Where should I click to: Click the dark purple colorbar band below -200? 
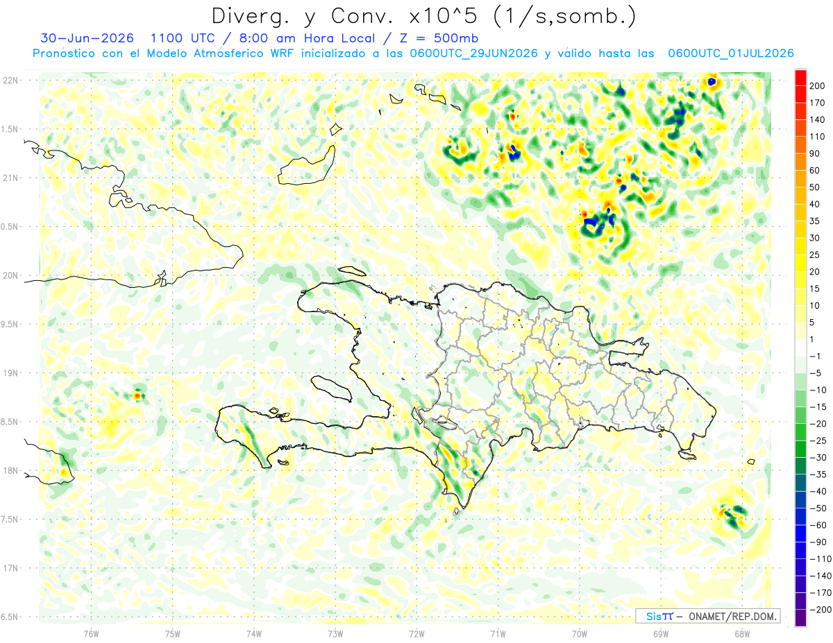(800, 618)
